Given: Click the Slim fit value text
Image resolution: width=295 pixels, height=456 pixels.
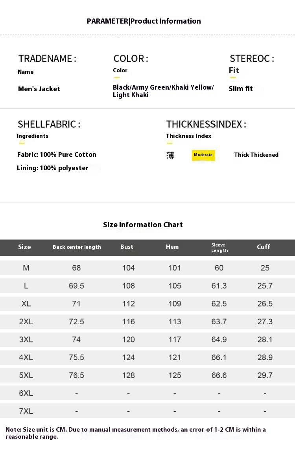Looking at the screenshot, I should pos(241,89).
